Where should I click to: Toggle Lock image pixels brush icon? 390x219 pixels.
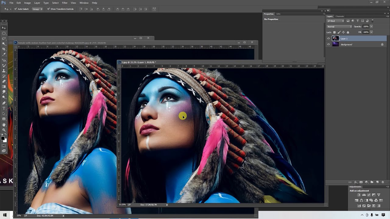click(x=339, y=32)
